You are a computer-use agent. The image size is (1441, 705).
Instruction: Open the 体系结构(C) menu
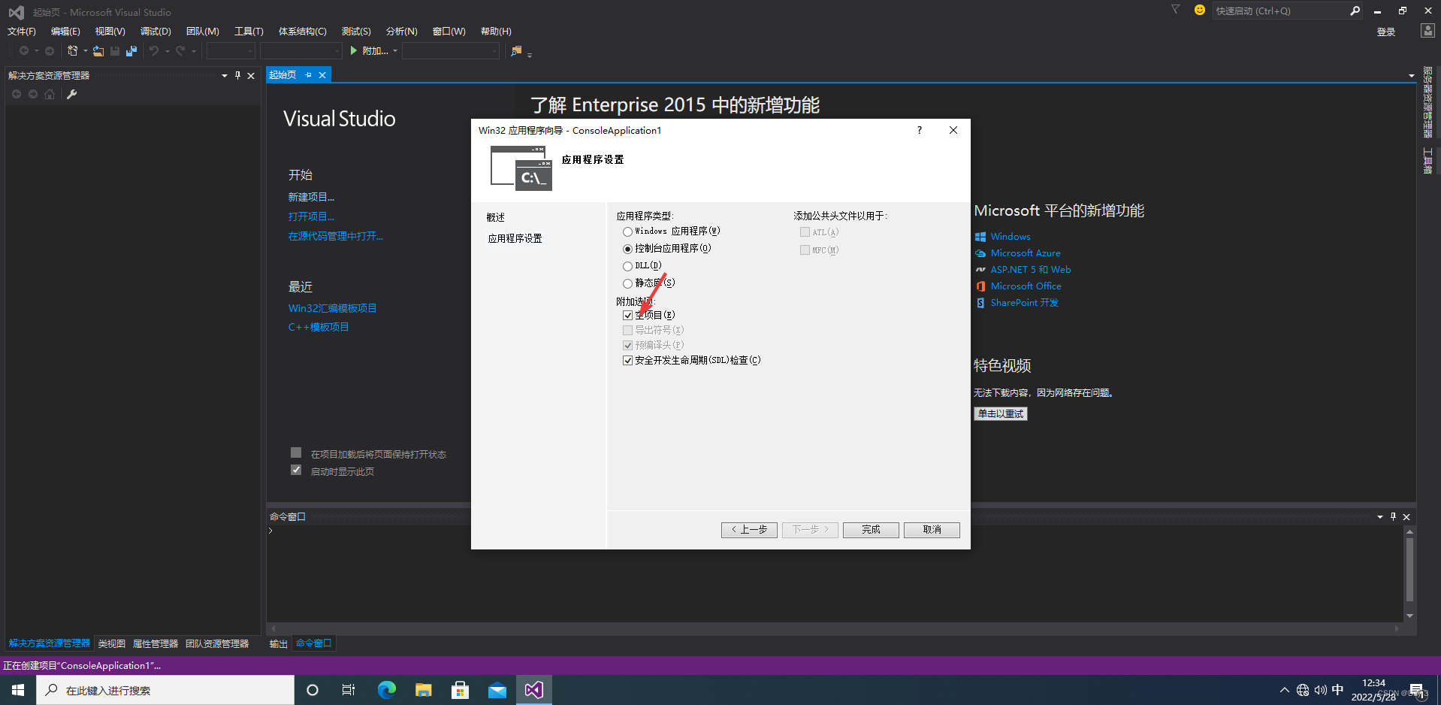(x=303, y=31)
